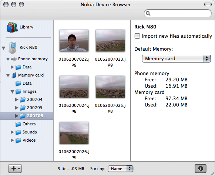Open the plus add menu button

tap(15, 169)
